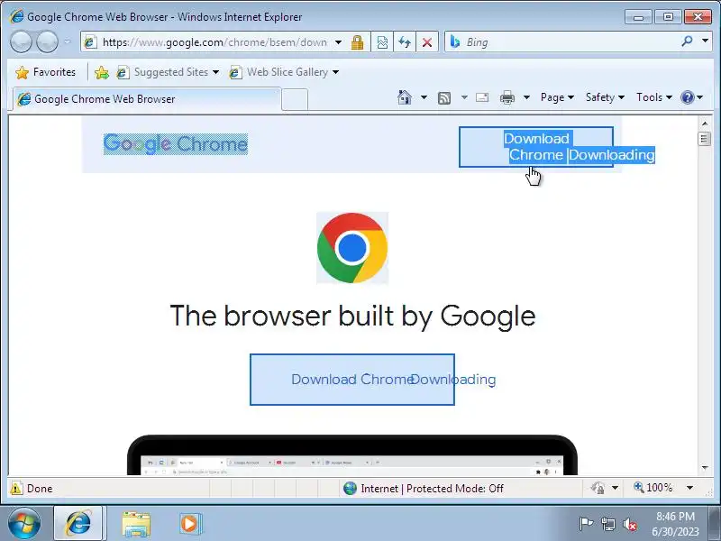
Task: Click the scroll up arrow
Action: (x=705, y=124)
